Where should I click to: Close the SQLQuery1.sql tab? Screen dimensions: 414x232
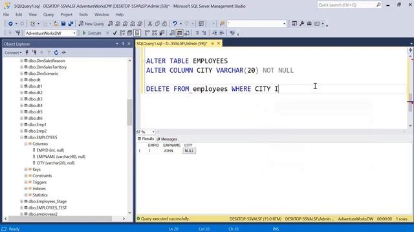(219, 43)
